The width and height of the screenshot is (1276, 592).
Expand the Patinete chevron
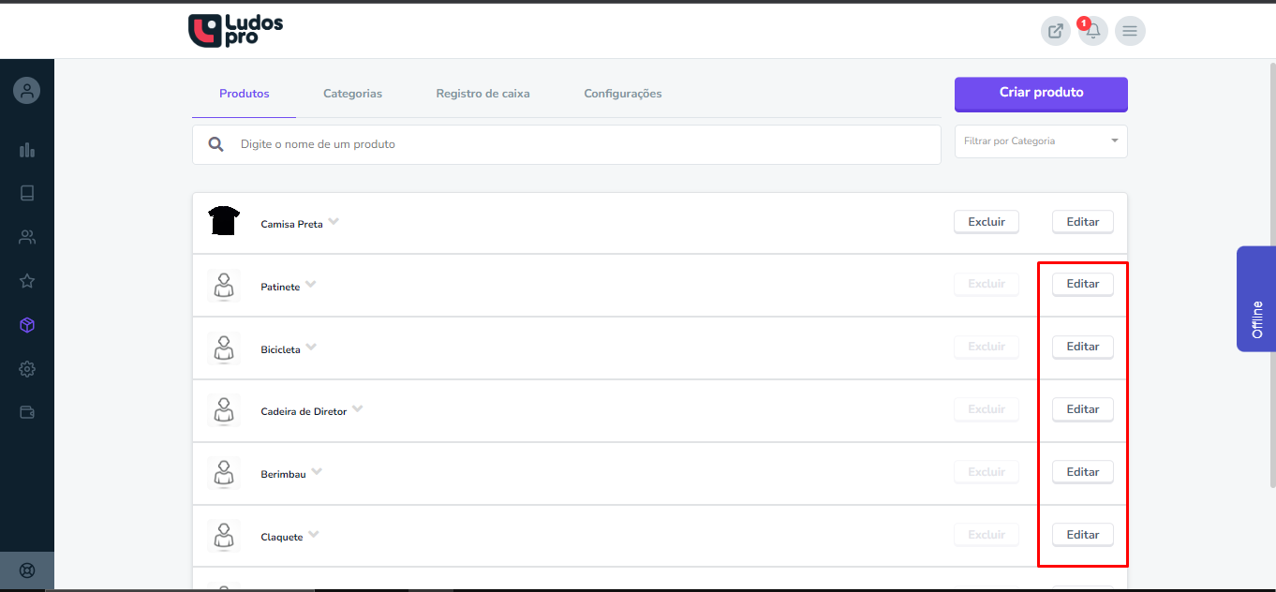[311, 285]
